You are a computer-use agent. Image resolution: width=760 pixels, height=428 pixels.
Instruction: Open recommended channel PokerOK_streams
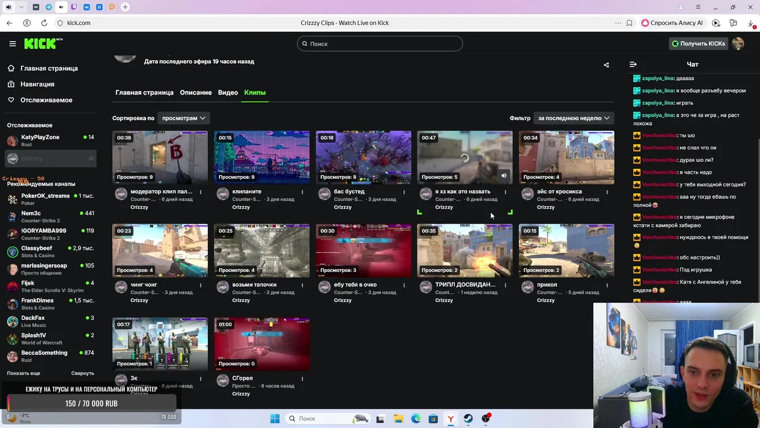coord(50,199)
